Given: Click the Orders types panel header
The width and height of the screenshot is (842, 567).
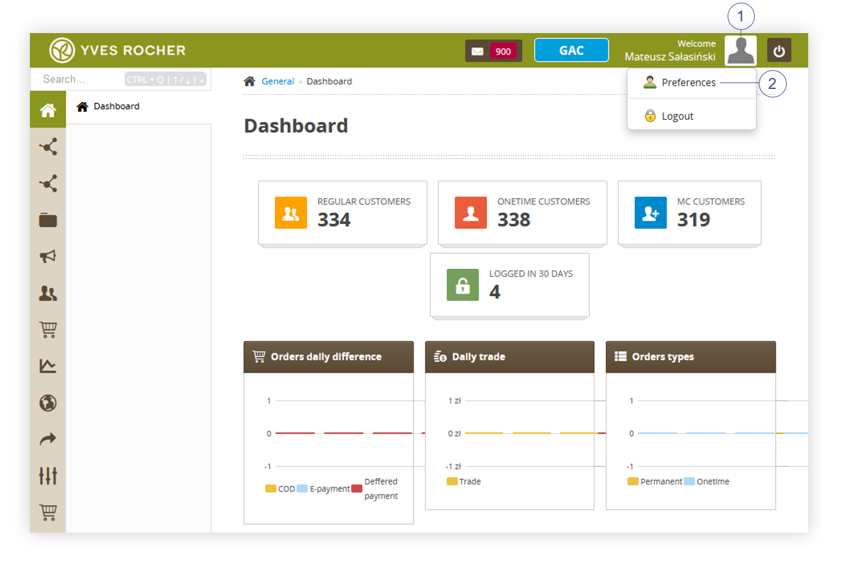Looking at the screenshot, I should click(691, 357).
